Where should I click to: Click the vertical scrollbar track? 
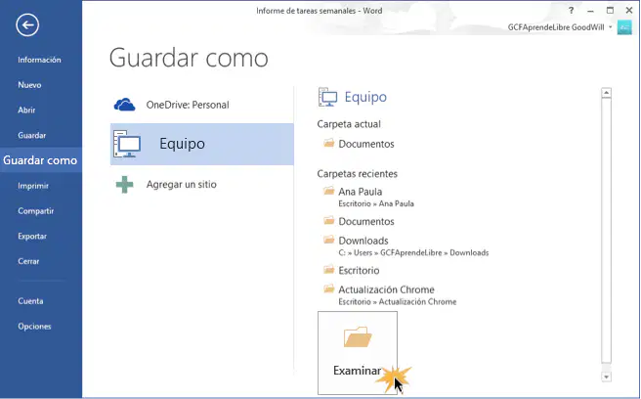(x=606, y=230)
